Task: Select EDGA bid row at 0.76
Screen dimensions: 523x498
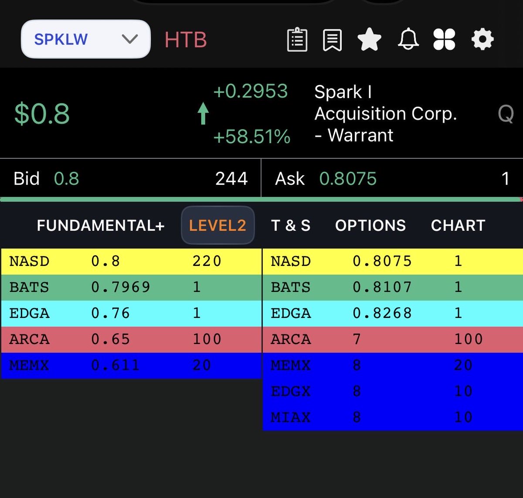Action: click(131, 314)
